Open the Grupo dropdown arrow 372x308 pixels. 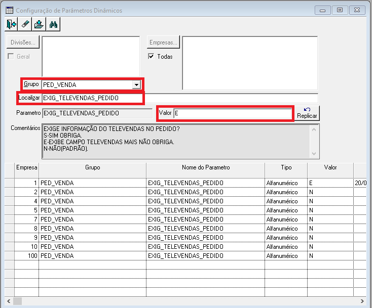pos(136,85)
